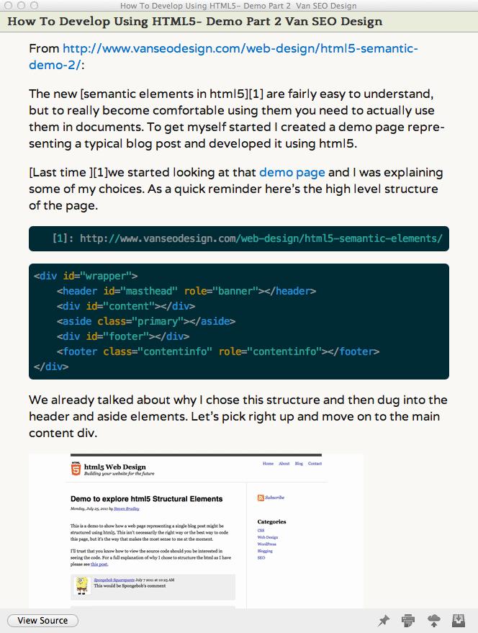Click the inbox tray download icon
The image size is (478, 633).
[458, 620]
